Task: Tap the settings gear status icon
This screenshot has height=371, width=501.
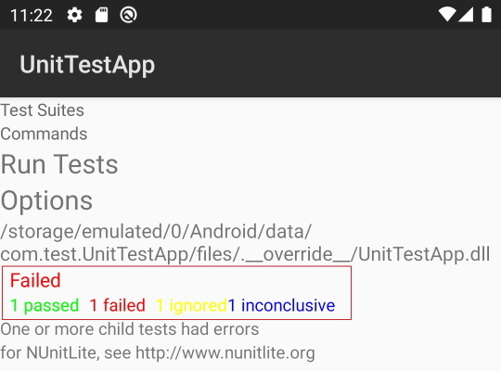Action: pyautogui.click(x=74, y=15)
